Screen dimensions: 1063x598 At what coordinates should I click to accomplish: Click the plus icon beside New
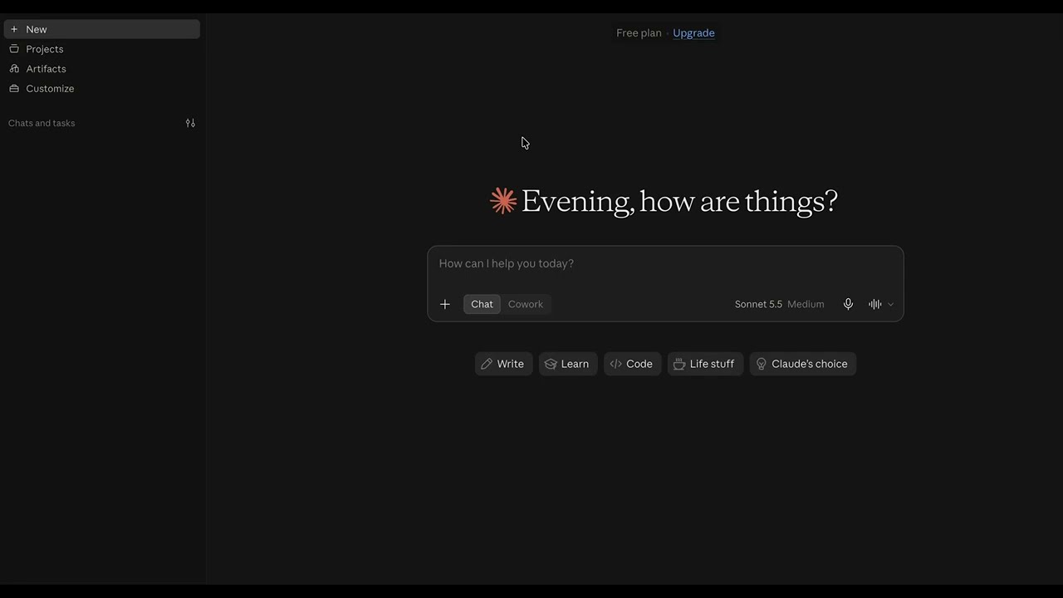14,29
